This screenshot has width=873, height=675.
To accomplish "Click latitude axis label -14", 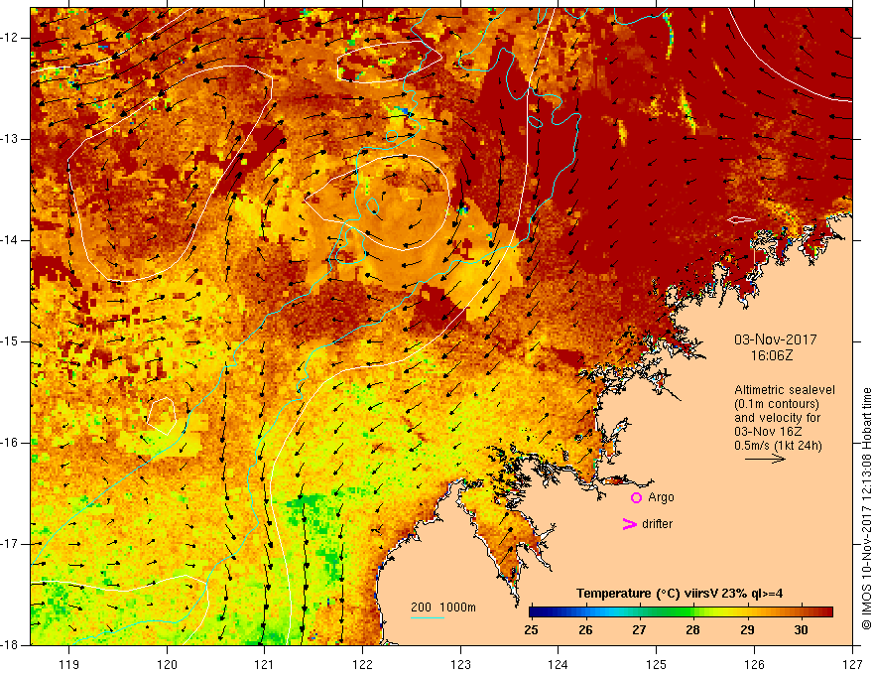I will click(x=10, y=240).
